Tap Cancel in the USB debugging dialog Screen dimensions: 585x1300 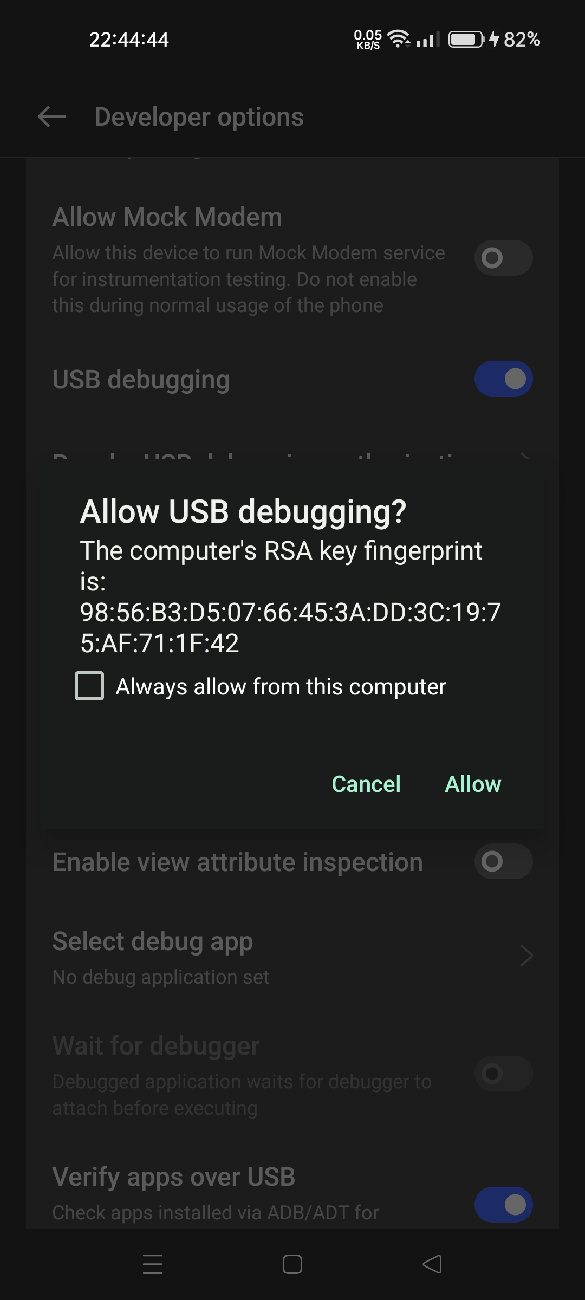366,784
